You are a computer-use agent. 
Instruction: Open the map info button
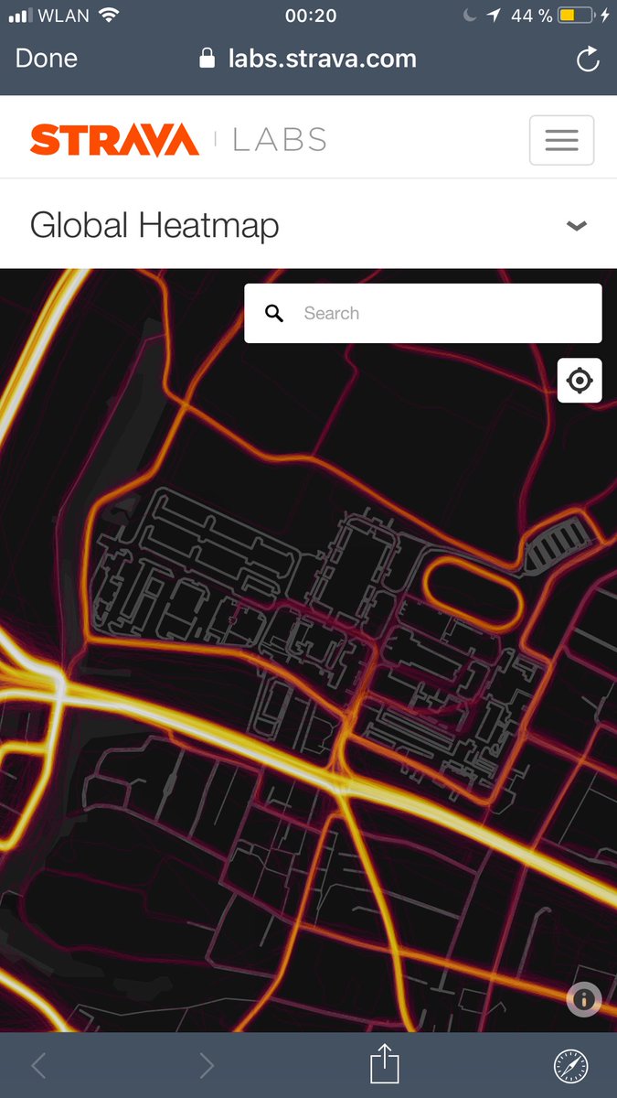pyautogui.click(x=584, y=1000)
